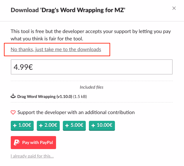Click the PayPal logo icon
Viewport: 184px width, 166px height.
coord(16,142)
